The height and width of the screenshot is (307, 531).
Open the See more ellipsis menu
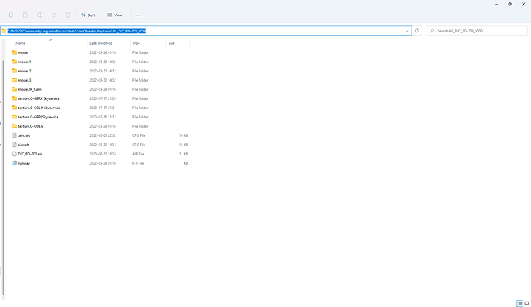click(138, 15)
